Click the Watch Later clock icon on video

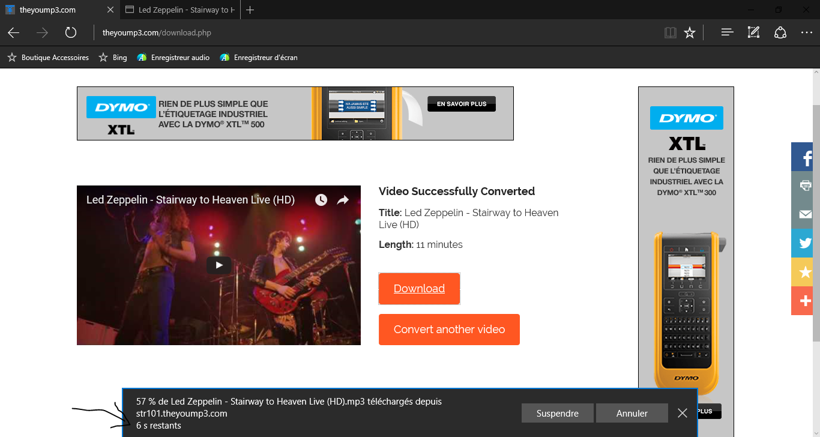(x=321, y=200)
